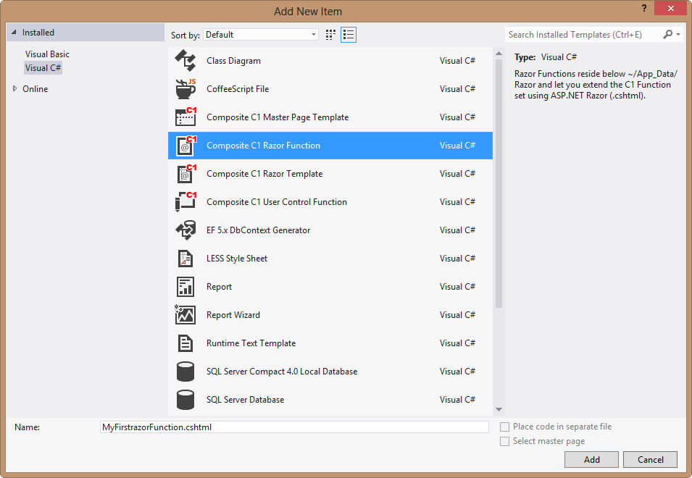Click the Composite C1 Master Page Template icon
Screen dimensions: 692x478
(185, 117)
